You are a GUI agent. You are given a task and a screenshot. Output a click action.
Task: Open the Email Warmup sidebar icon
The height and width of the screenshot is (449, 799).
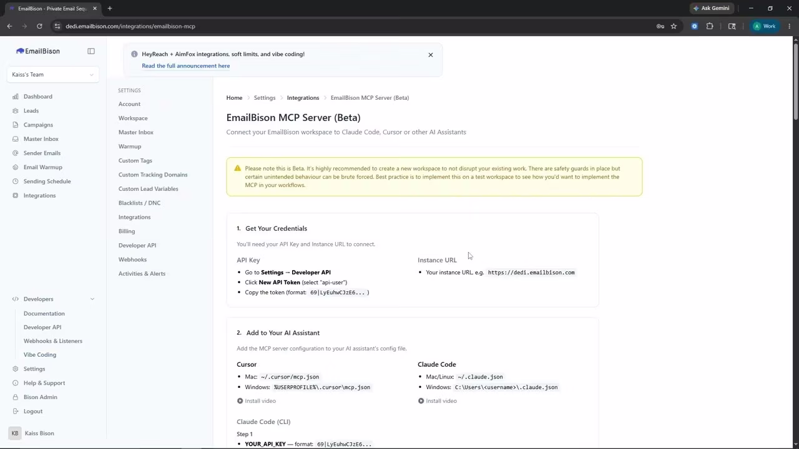[x=16, y=167]
